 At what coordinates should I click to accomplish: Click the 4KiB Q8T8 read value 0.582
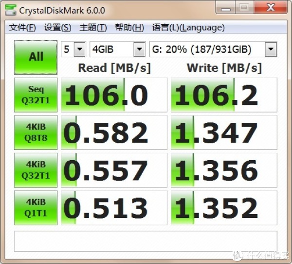tap(114, 132)
